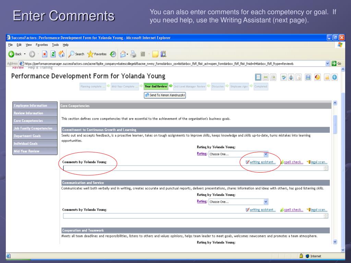Open the File menu

click(x=10, y=45)
